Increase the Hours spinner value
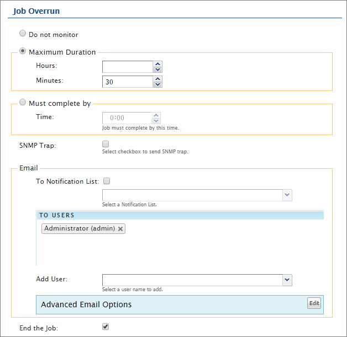The height and width of the screenshot is (337, 347). (x=158, y=64)
